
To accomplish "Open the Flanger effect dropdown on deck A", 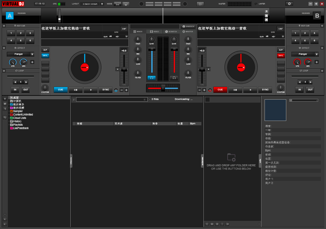I will (x=21, y=54).
